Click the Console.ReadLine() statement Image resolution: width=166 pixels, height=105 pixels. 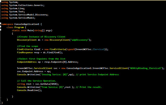(29, 90)
